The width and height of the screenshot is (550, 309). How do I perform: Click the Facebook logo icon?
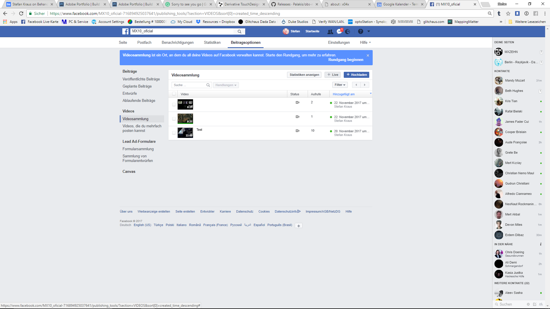click(125, 31)
